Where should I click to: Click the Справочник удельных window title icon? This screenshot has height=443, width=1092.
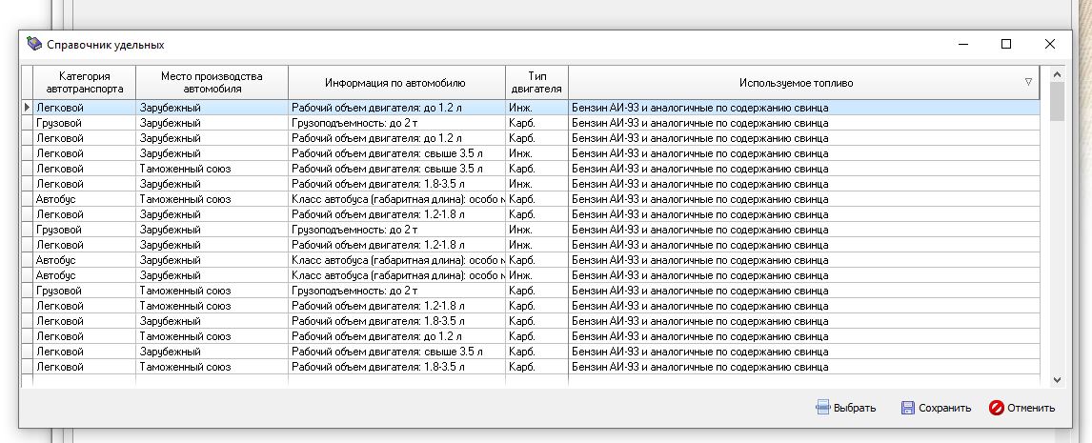coord(34,44)
